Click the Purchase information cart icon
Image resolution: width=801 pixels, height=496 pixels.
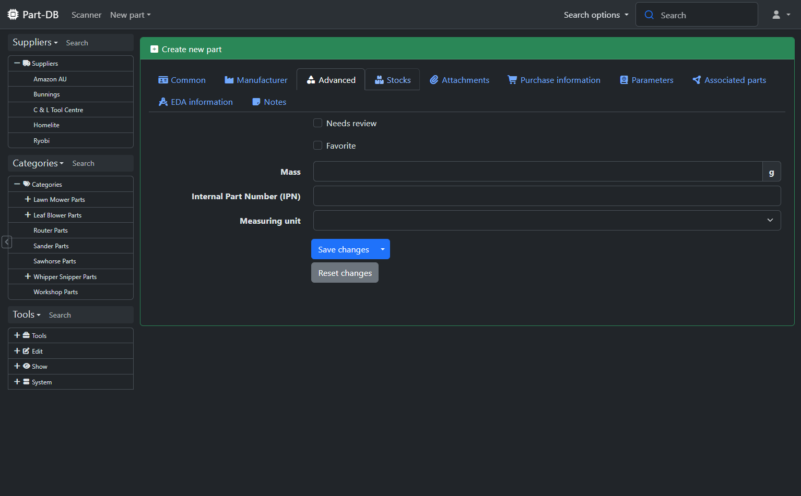click(512, 80)
